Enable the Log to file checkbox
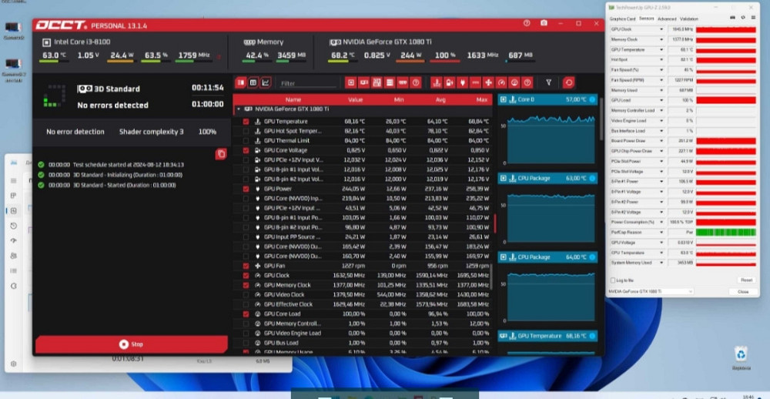This screenshot has height=399, width=770. 613,280
